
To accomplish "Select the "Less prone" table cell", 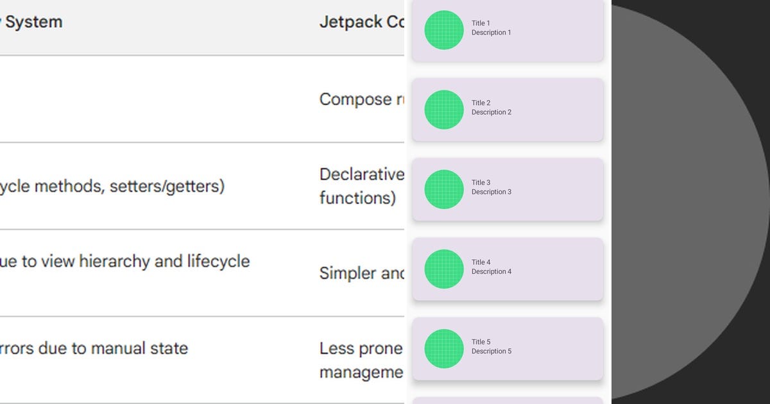I will [x=361, y=349].
